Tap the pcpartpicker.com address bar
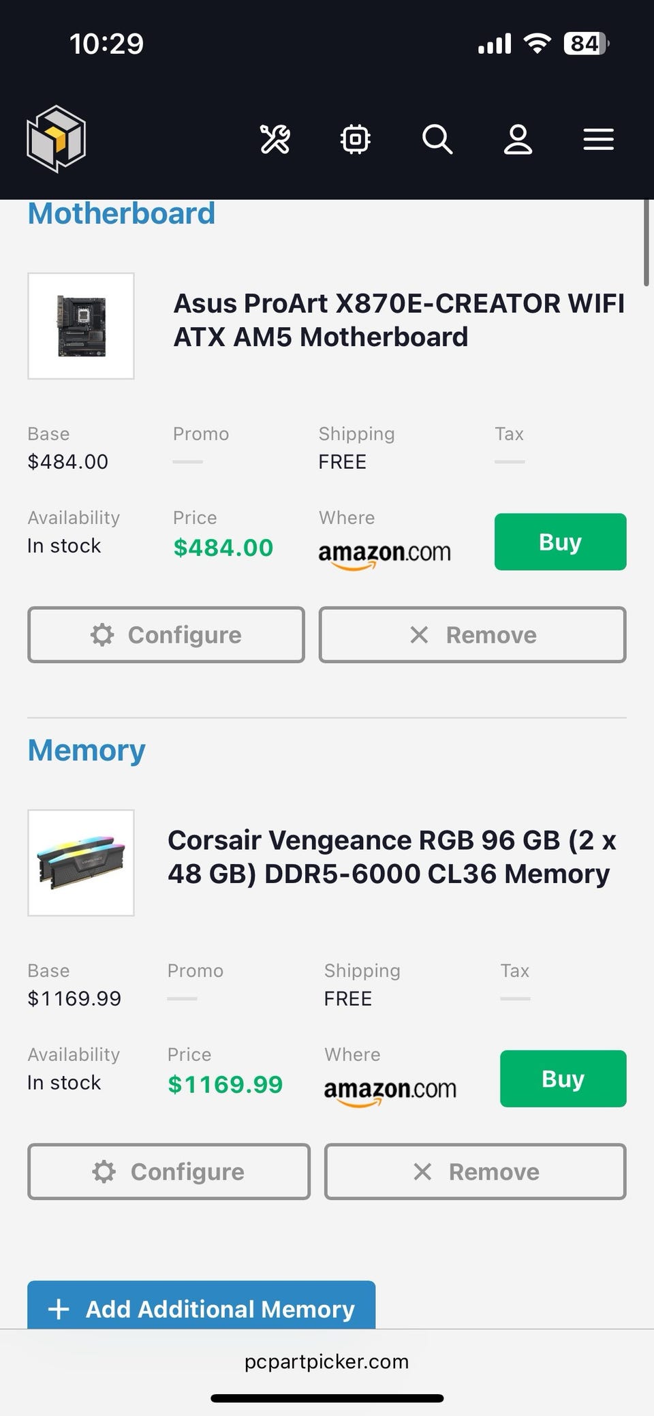 (x=327, y=1361)
